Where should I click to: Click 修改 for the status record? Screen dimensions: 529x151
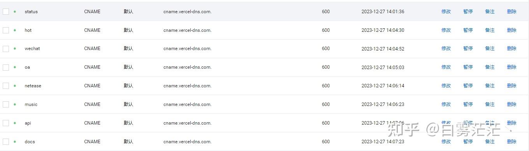click(446, 12)
